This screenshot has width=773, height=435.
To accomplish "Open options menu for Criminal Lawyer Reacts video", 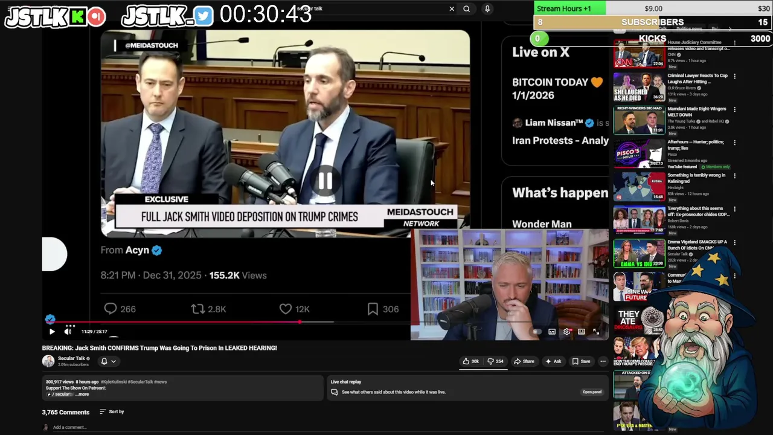I will (x=734, y=76).
